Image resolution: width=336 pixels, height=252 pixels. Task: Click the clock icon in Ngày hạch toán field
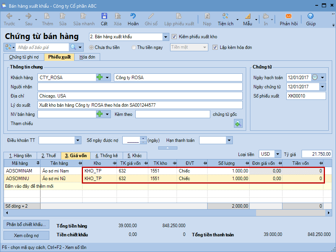pyautogui.click(x=315, y=77)
